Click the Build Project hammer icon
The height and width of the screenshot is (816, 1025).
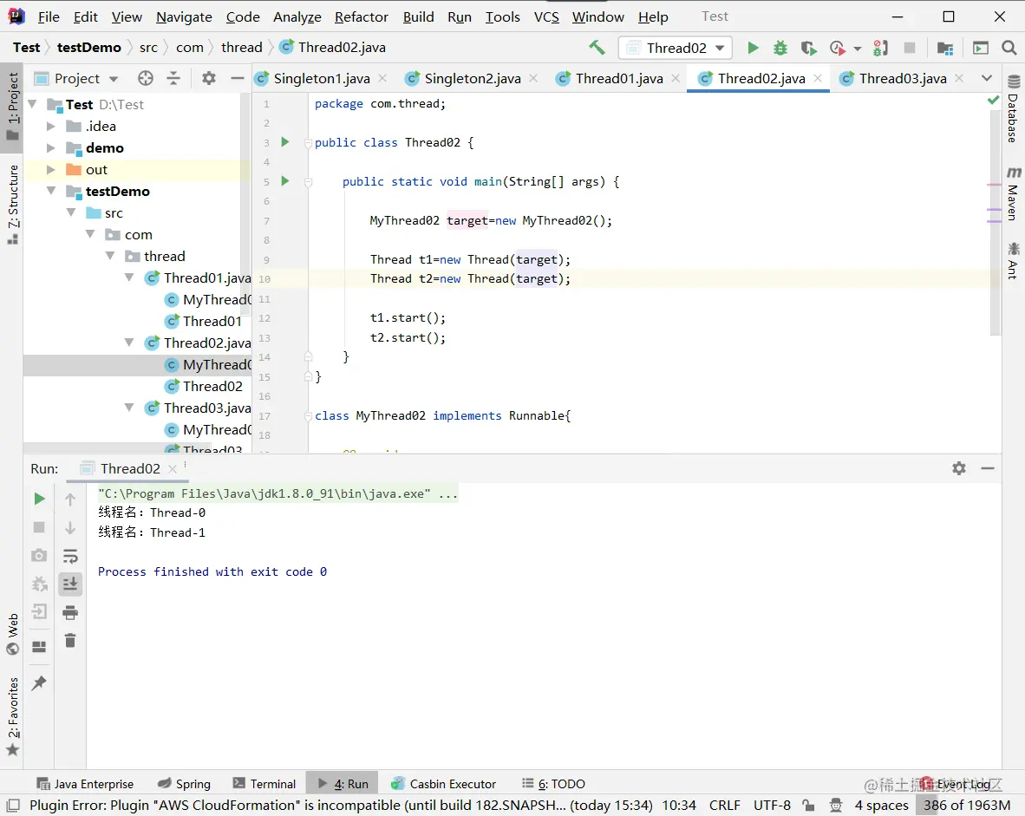click(597, 47)
